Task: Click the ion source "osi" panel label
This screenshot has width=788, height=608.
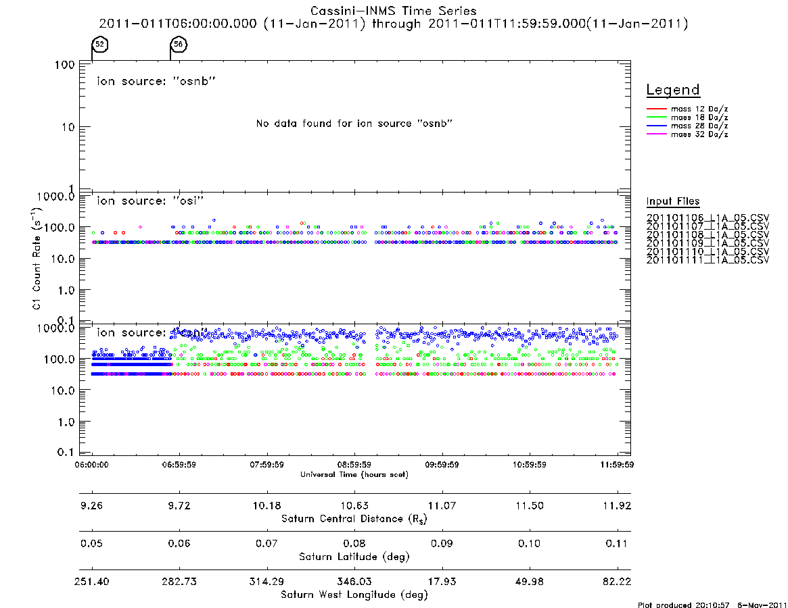Action: click(x=150, y=201)
